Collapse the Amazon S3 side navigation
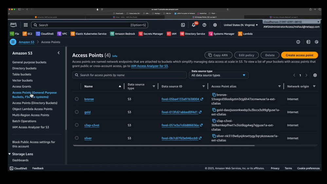 59,53
